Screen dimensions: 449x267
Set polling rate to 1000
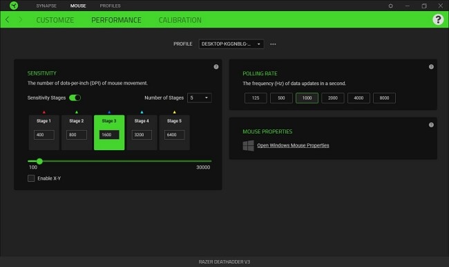click(x=307, y=98)
